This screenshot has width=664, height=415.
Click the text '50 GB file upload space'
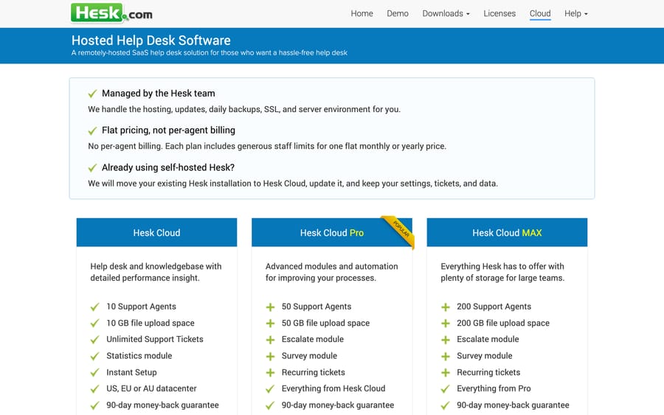click(325, 323)
